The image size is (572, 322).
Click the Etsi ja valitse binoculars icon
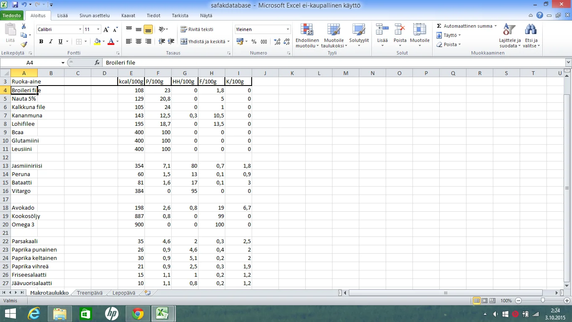click(x=531, y=36)
